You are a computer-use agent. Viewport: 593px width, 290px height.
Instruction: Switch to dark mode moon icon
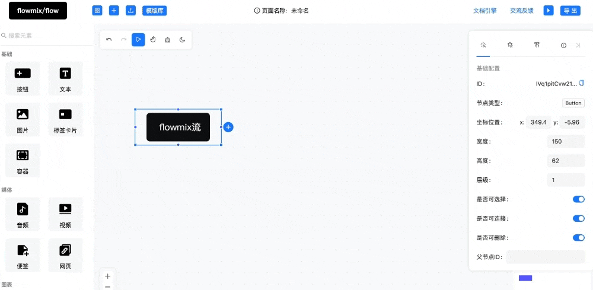pyautogui.click(x=182, y=40)
